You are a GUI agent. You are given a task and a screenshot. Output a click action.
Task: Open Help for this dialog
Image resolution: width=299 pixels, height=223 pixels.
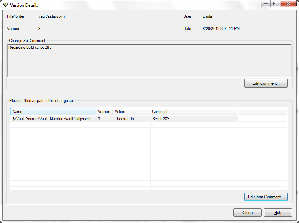(278, 213)
